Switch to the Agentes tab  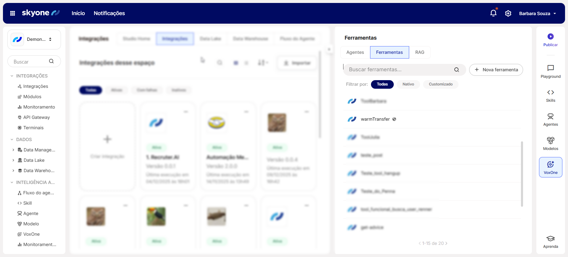tap(355, 52)
